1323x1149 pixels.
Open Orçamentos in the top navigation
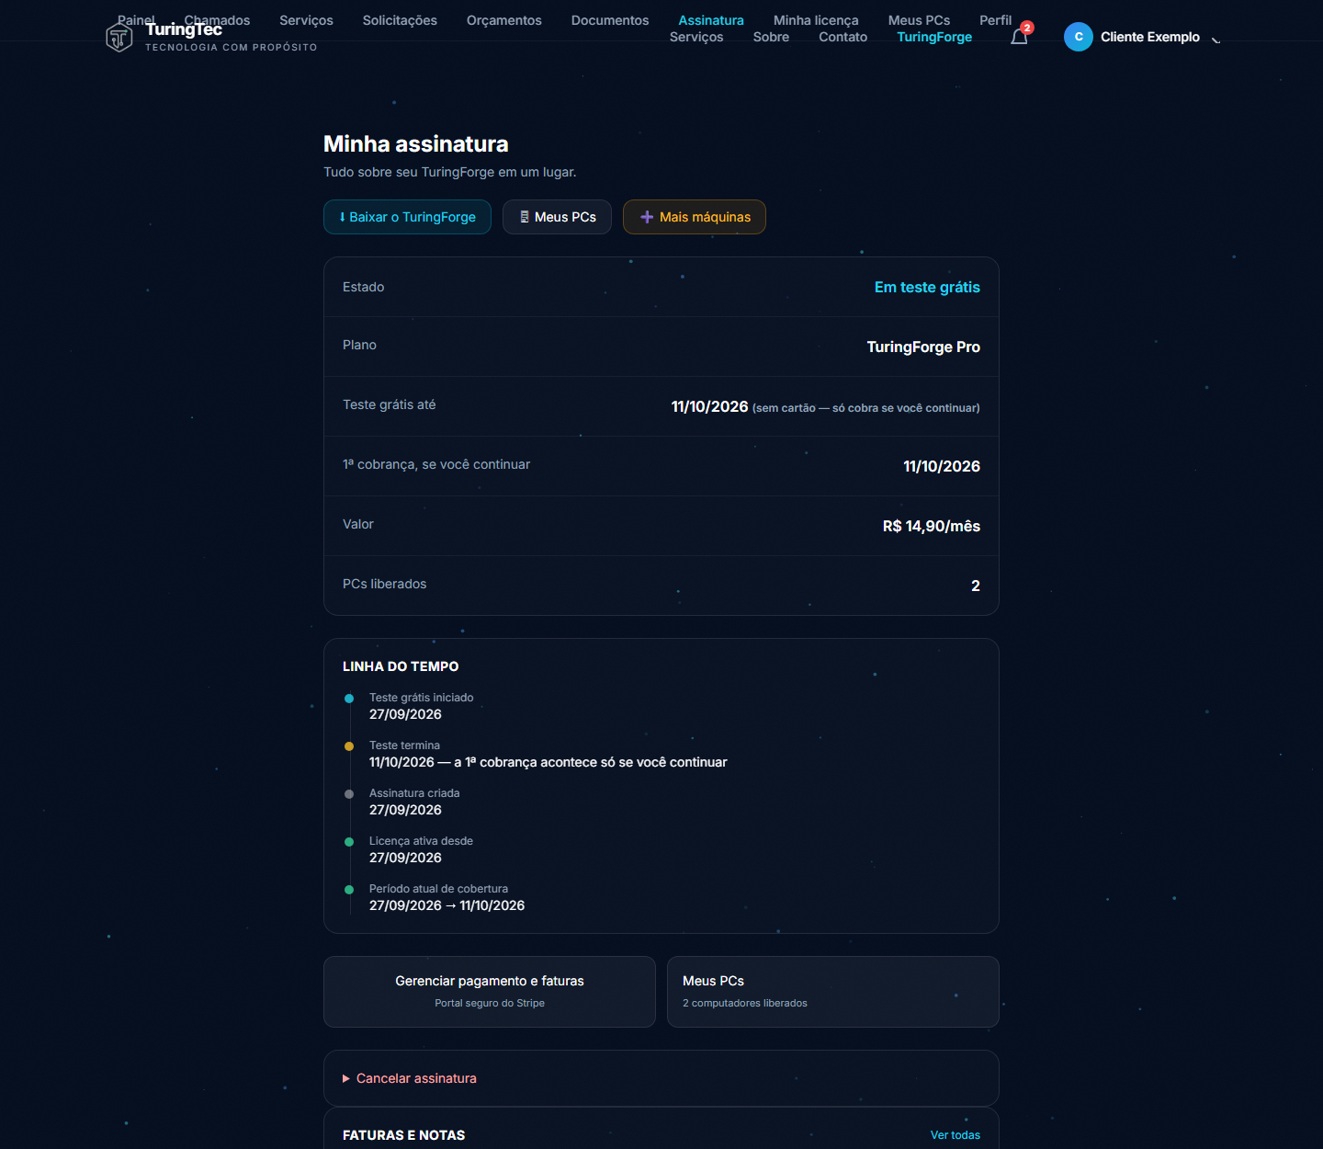point(504,20)
